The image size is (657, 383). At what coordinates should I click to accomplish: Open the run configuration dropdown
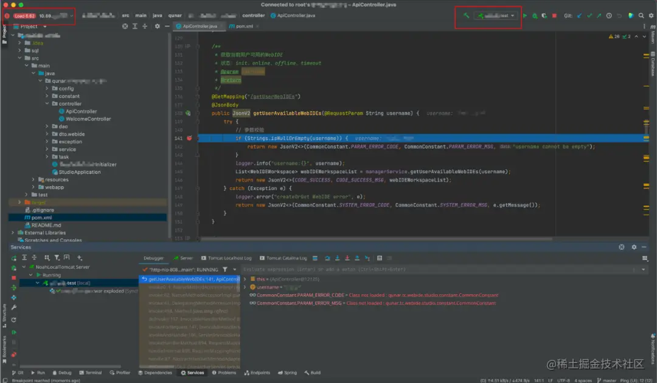[x=496, y=15]
